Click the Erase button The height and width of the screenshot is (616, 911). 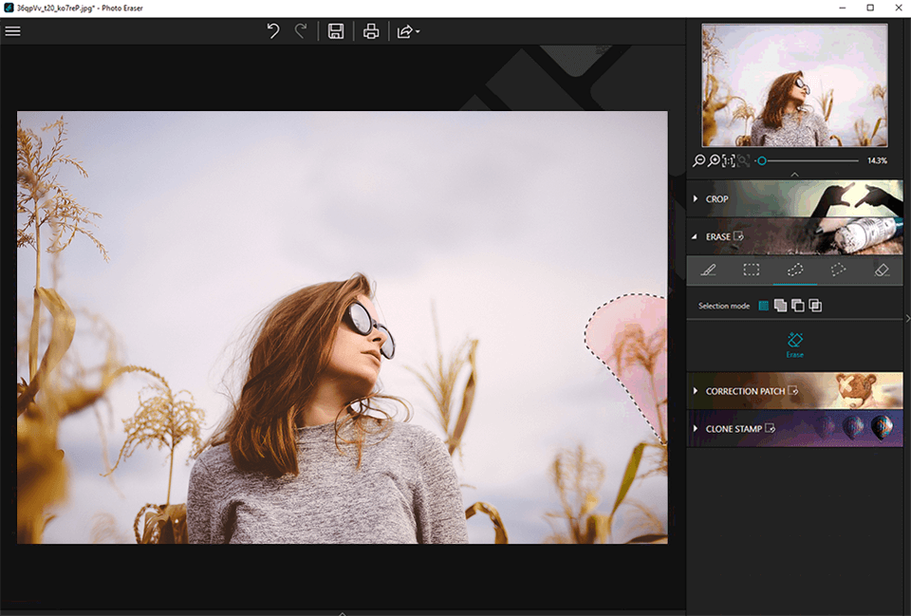tap(795, 345)
